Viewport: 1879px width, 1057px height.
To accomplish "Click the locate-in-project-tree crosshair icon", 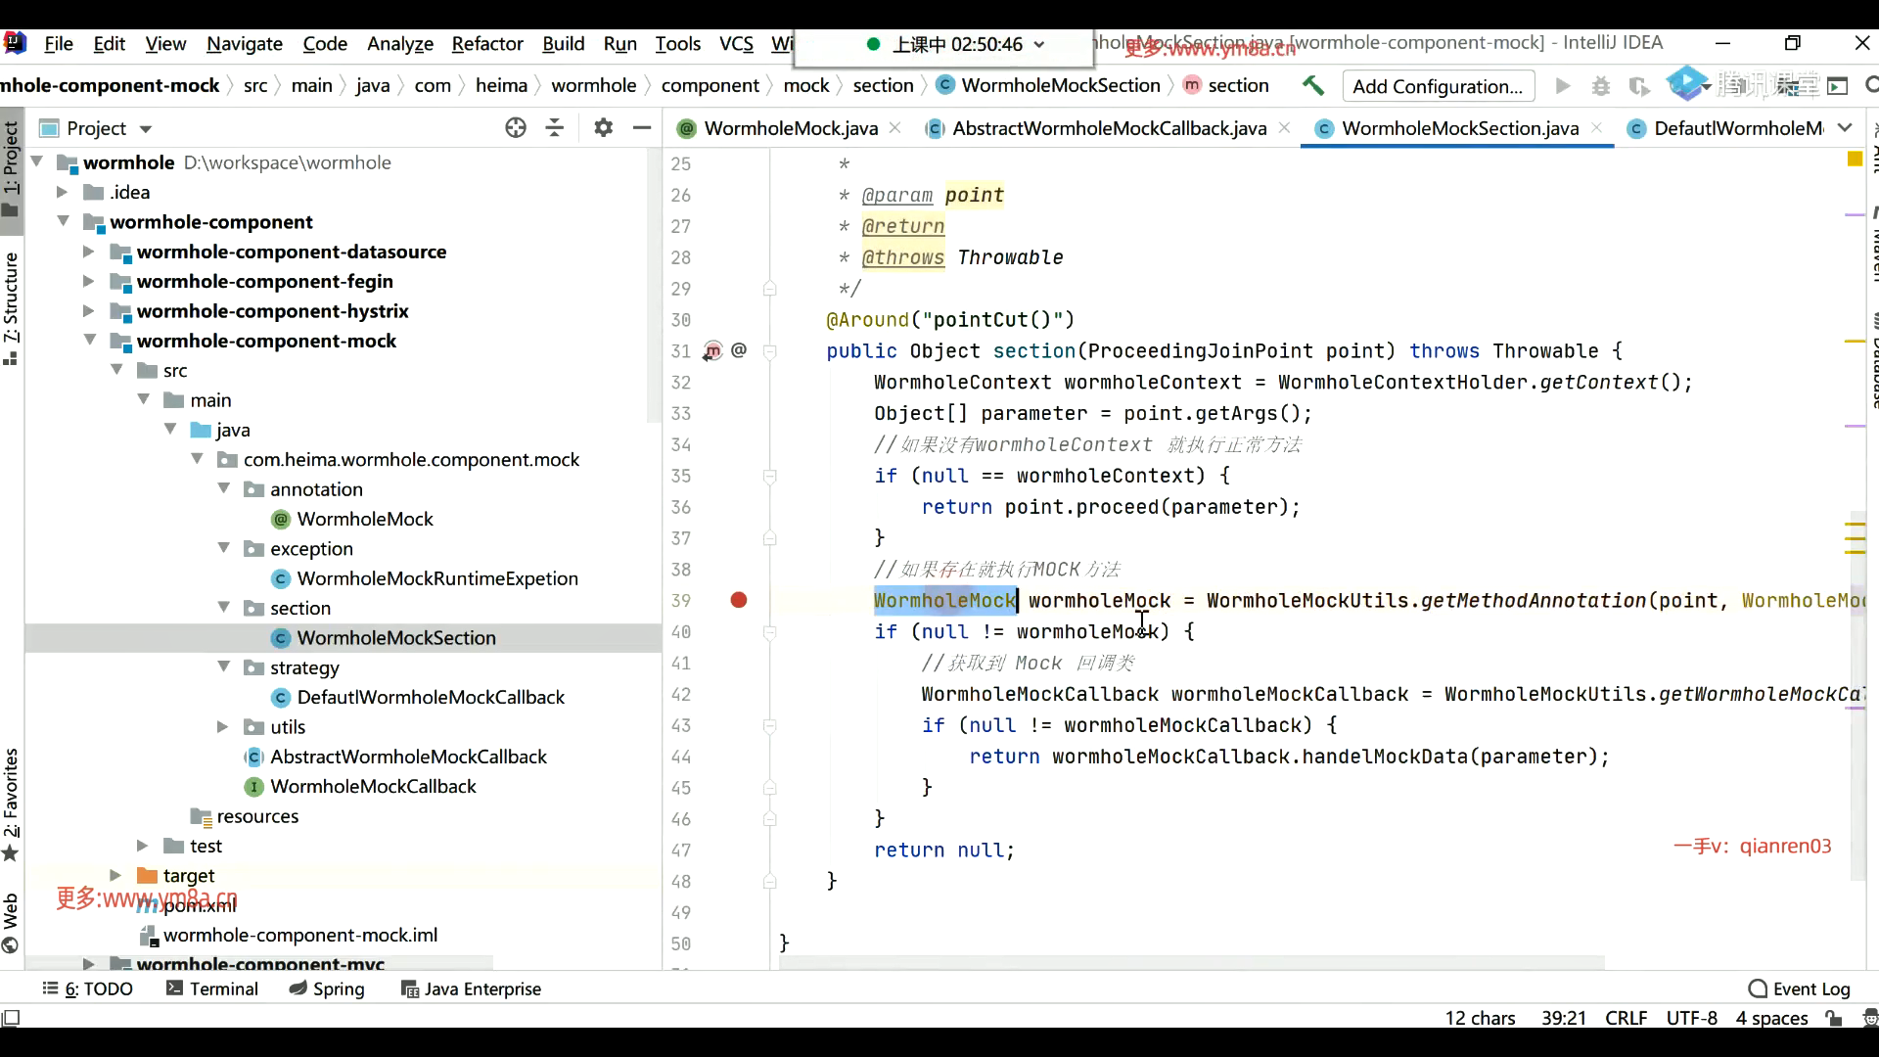I will 516,128.
